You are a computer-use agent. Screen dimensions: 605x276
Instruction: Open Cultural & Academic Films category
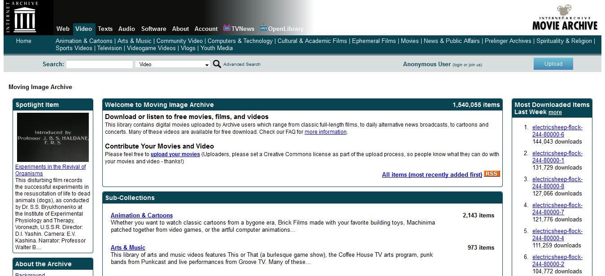point(312,41)
